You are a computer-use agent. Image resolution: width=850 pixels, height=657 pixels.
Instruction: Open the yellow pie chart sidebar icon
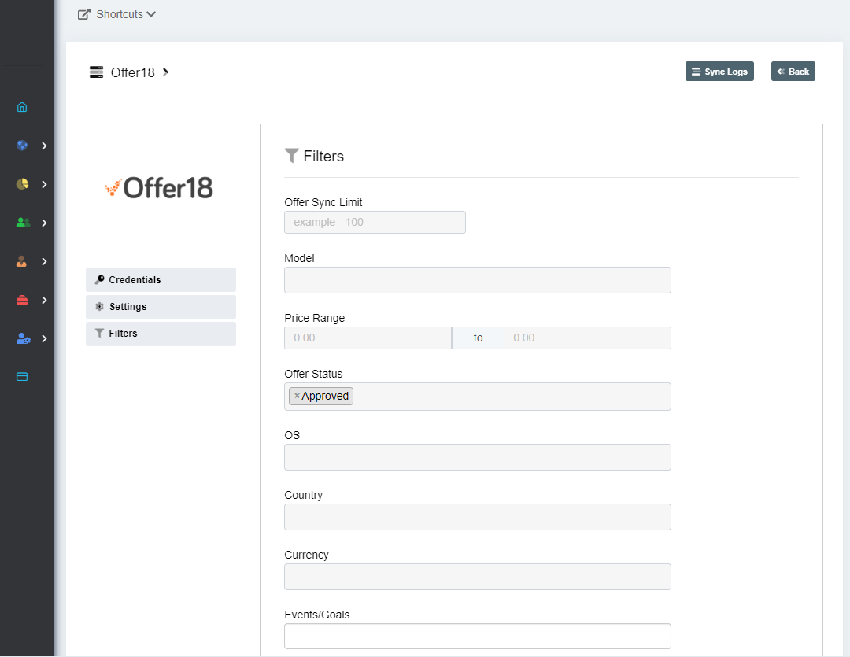click(x=22, y=184)
